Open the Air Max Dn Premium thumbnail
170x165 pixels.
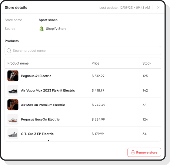(13, 105)
